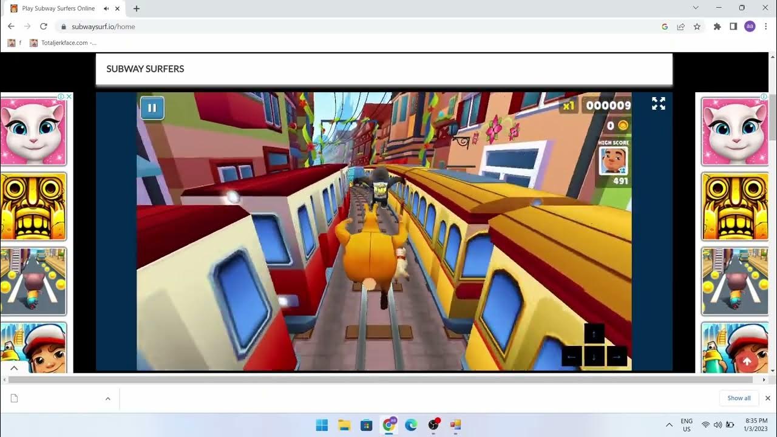Toggle the browser side panel

(733, 27)
